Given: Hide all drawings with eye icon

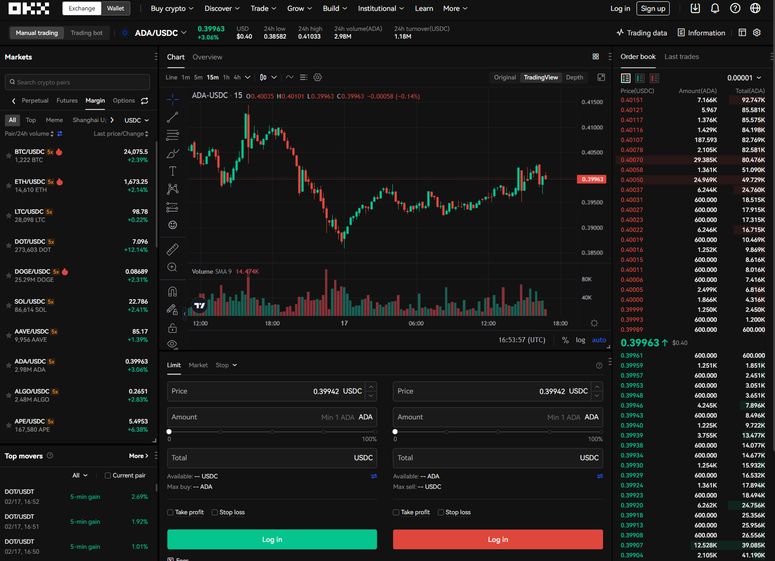Looking at the screenshot, I should point(173,344).
